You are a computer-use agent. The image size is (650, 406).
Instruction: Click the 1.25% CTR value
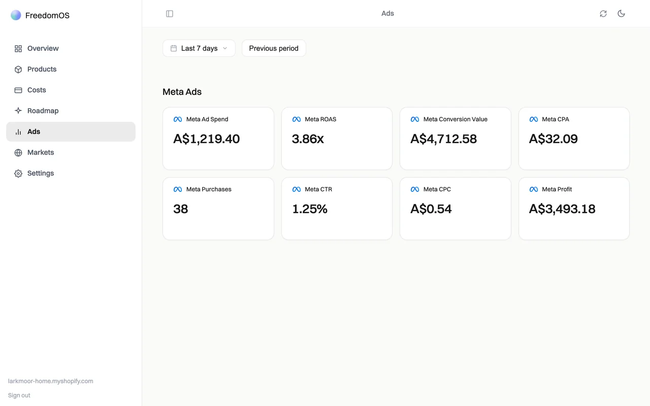310,209
